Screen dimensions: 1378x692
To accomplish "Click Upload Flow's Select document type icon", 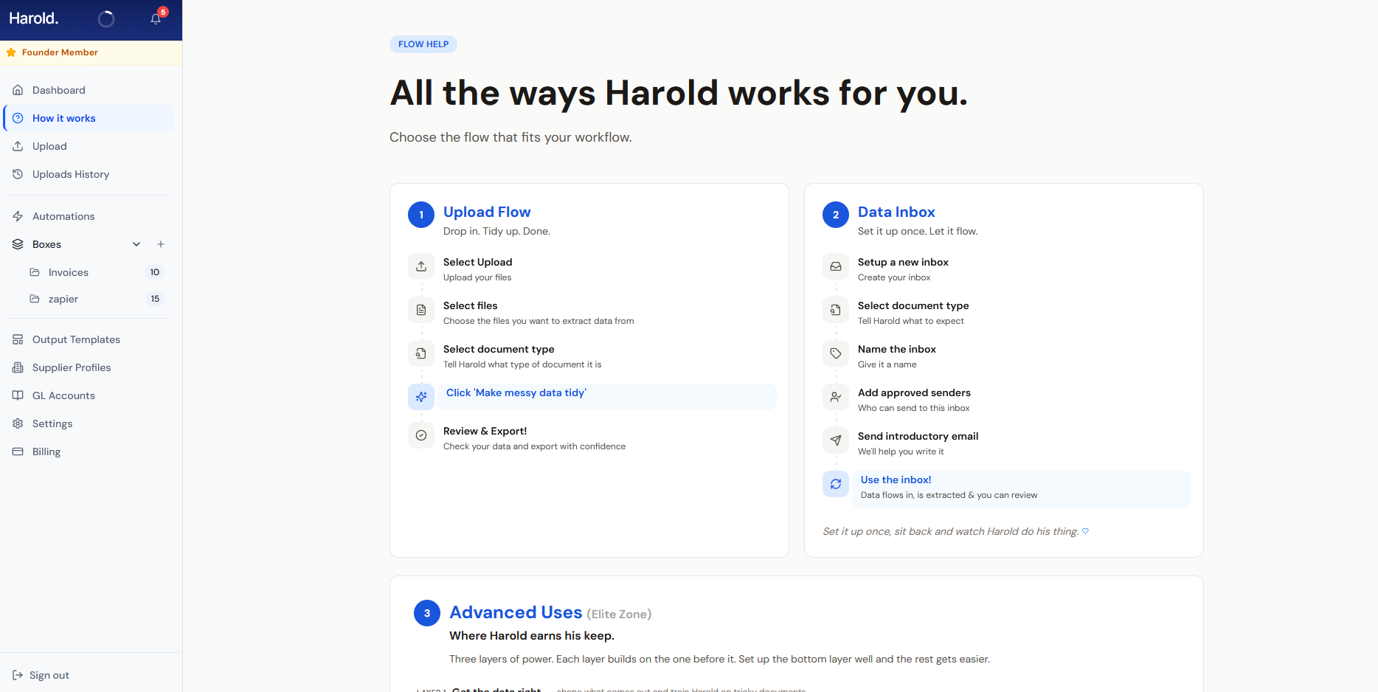I will tap(421, 353).
